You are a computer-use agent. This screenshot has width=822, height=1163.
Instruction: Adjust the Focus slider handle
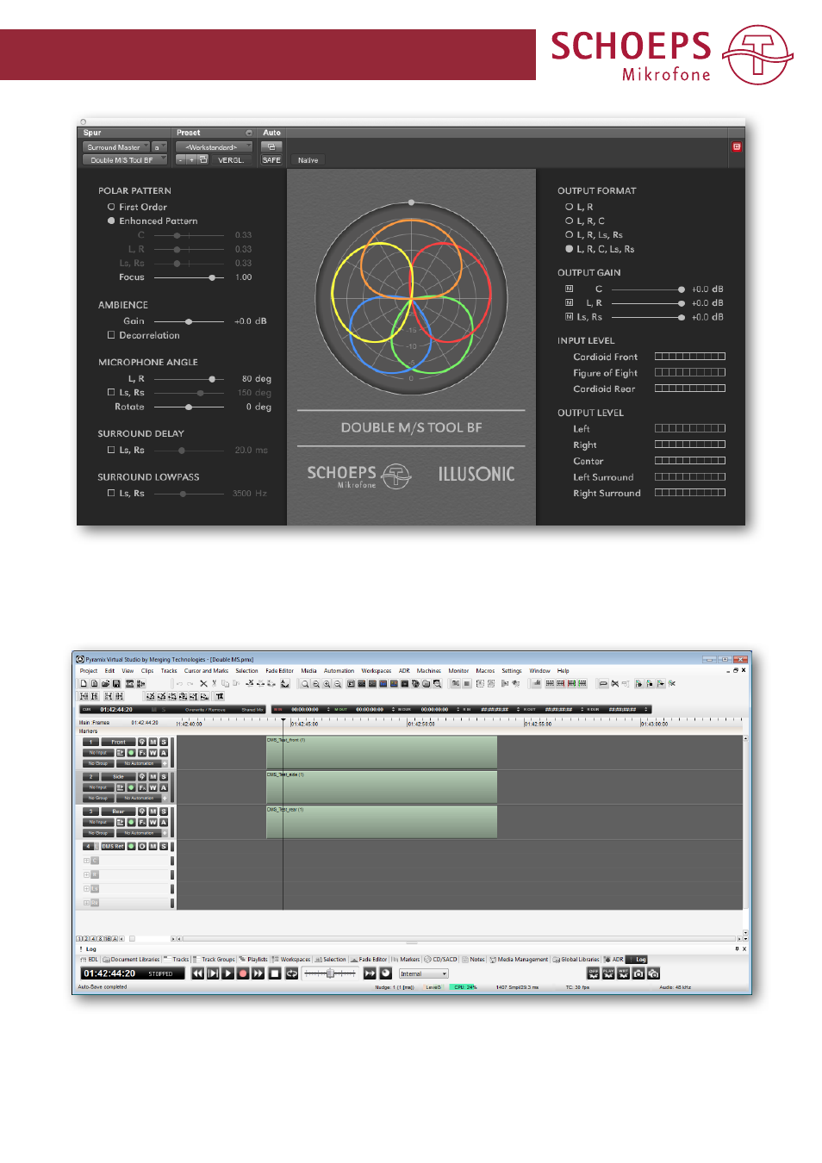coord(212,277)
